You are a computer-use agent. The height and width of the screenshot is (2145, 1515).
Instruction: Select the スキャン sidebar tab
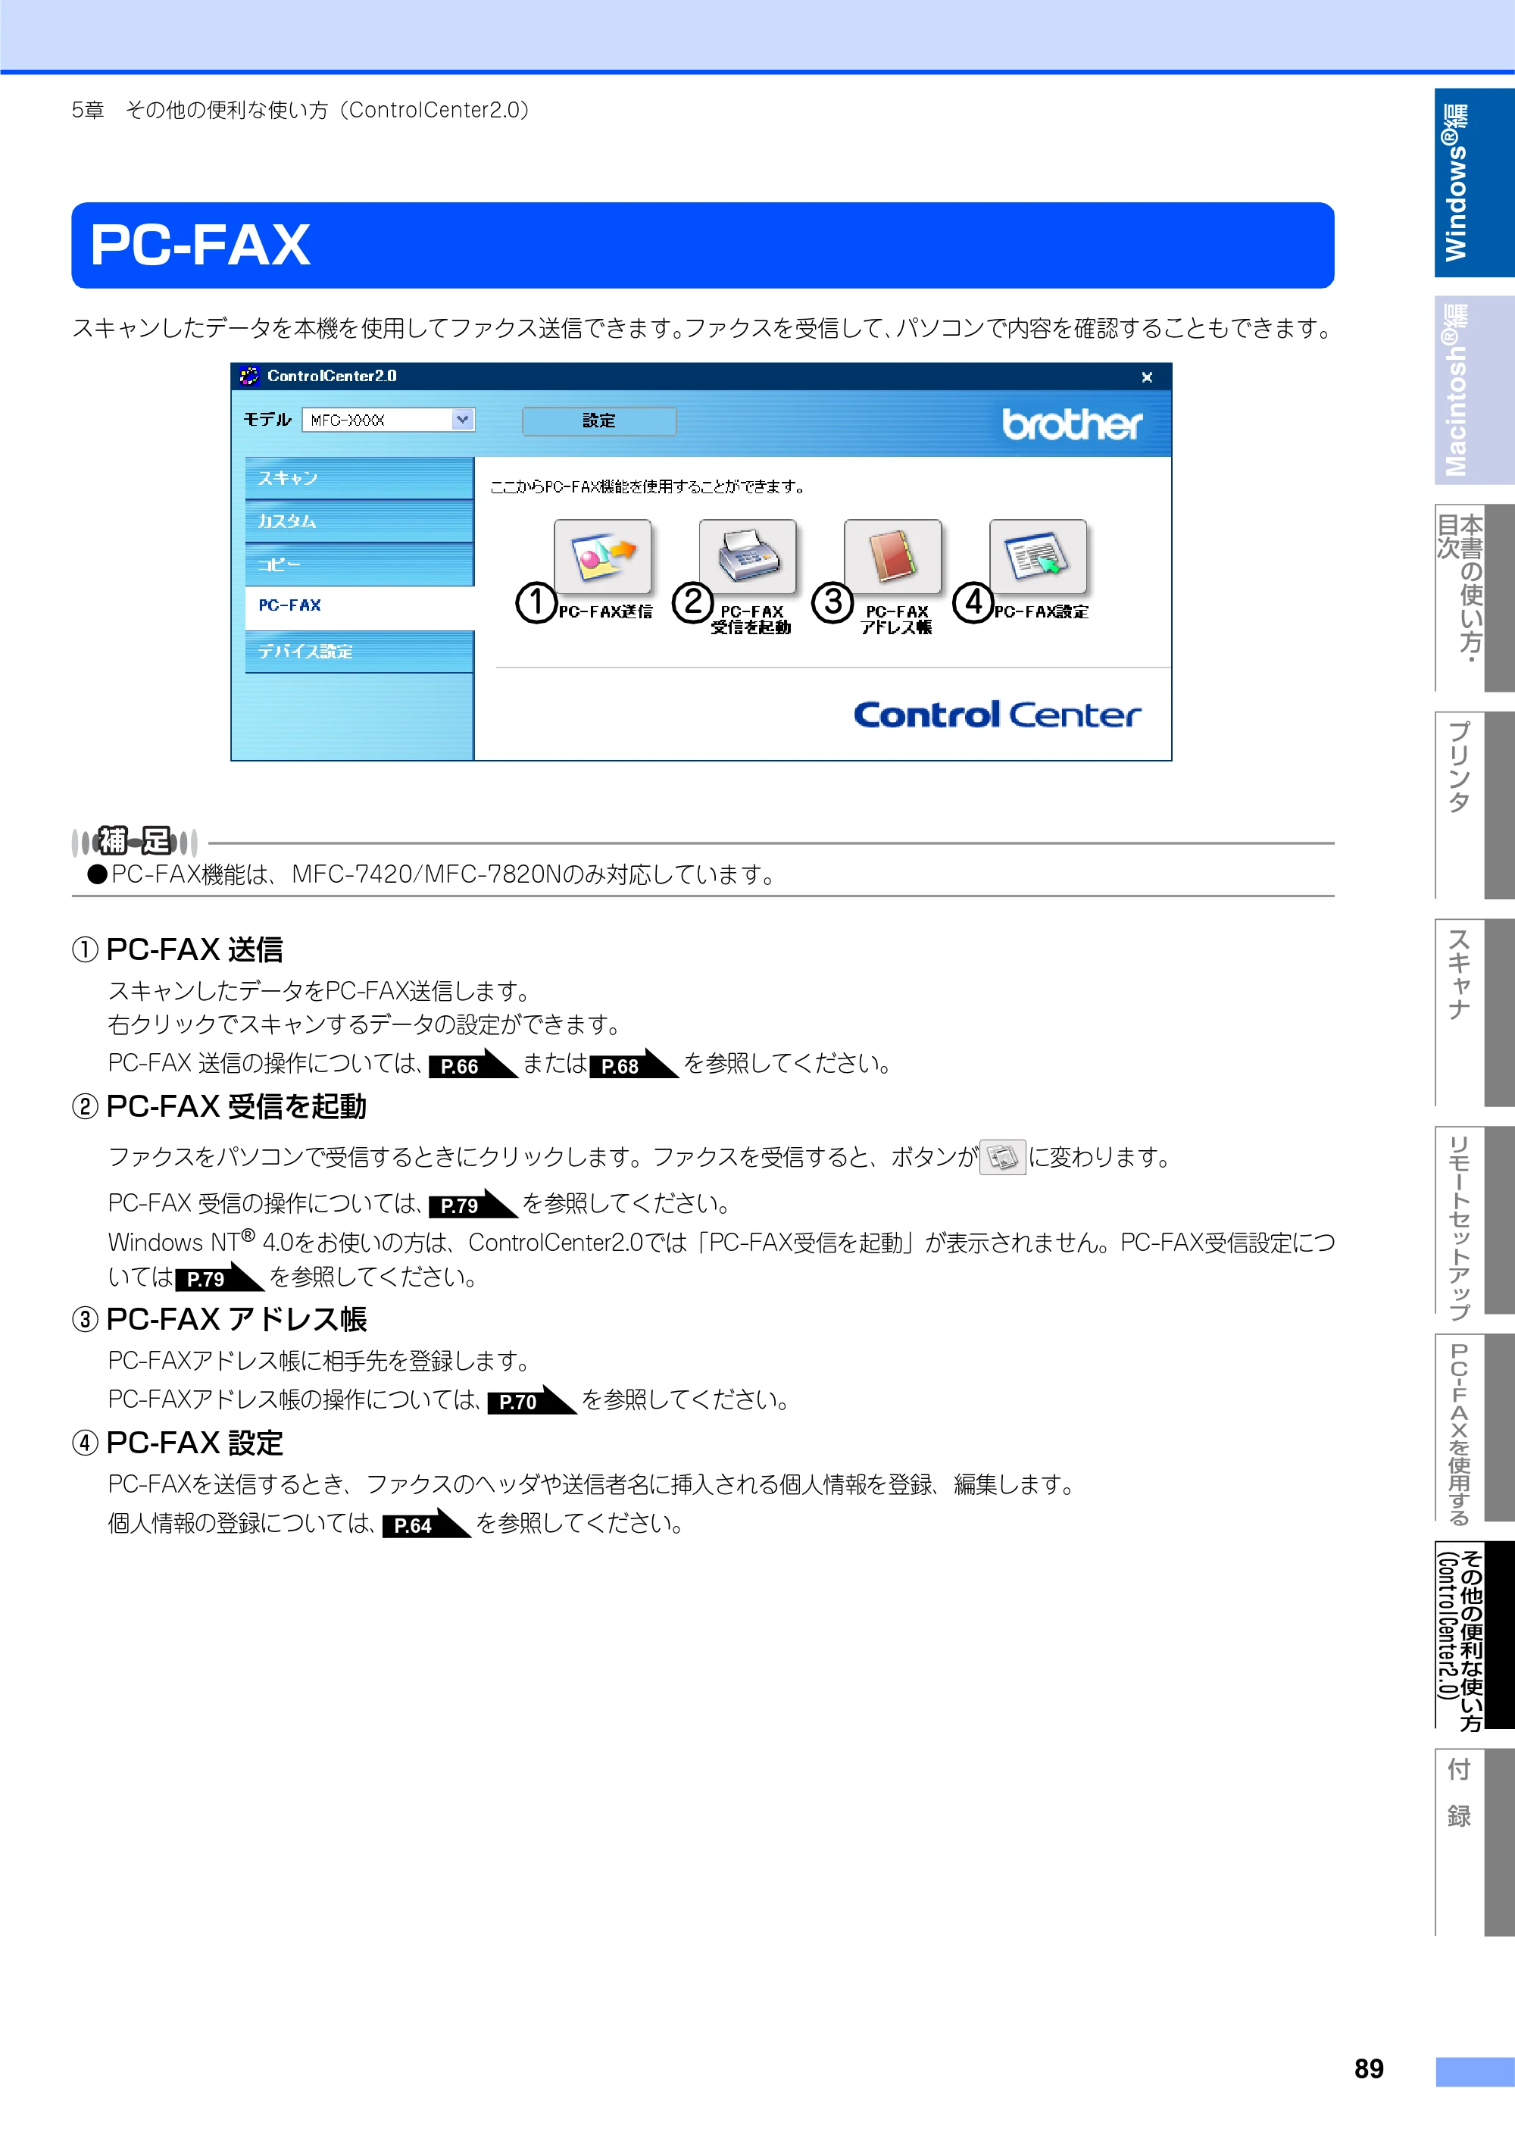(x=360, y=478)
